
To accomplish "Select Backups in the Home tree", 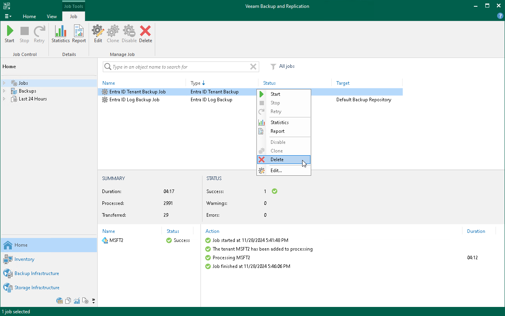I will (x=28, y=91).
